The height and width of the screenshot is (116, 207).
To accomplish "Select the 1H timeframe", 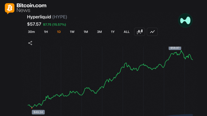I will (x=46, y=32).
